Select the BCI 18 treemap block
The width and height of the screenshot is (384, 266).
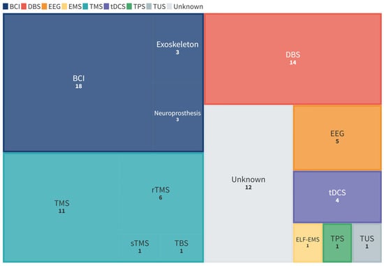(x=78, y=82)
